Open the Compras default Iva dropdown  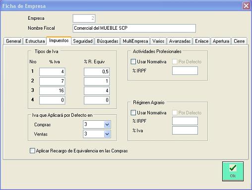107,124
